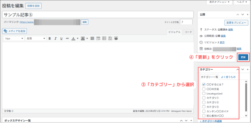Image resolution: width=251 pixels, height=124 pixels.
Task: Apply strikethrough (ABC) formatting
Action: (67, 39)
